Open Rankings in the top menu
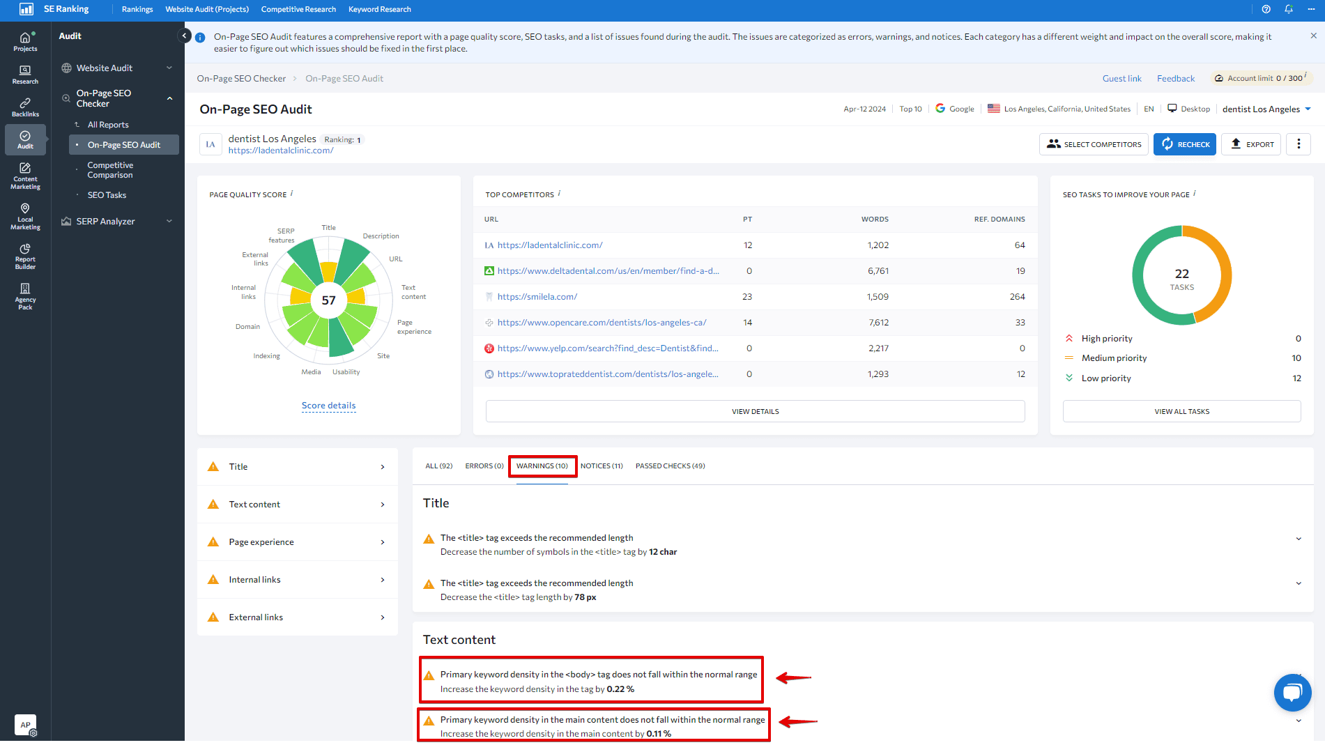Viewport: 1325px width, 745px height. point(137,9)
